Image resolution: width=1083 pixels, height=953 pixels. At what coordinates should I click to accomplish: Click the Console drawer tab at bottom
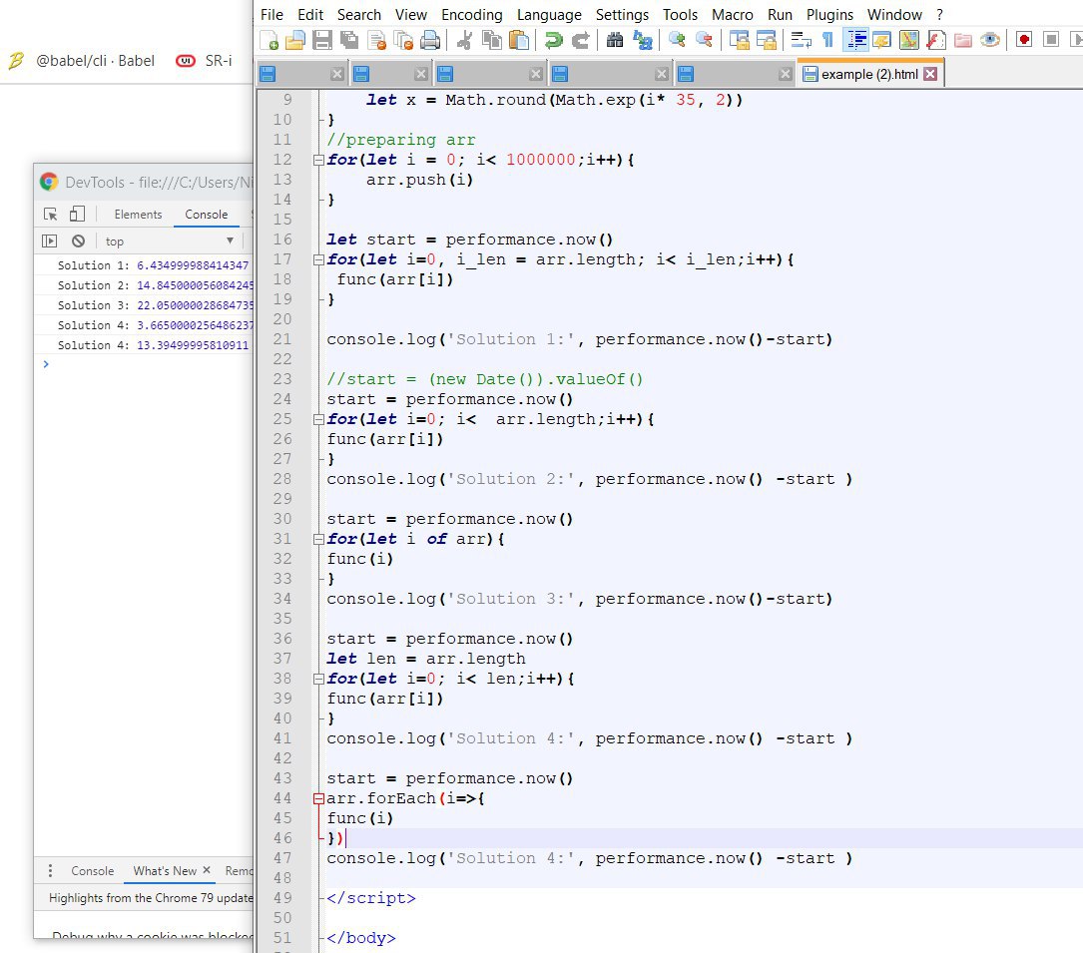point(92,871)
